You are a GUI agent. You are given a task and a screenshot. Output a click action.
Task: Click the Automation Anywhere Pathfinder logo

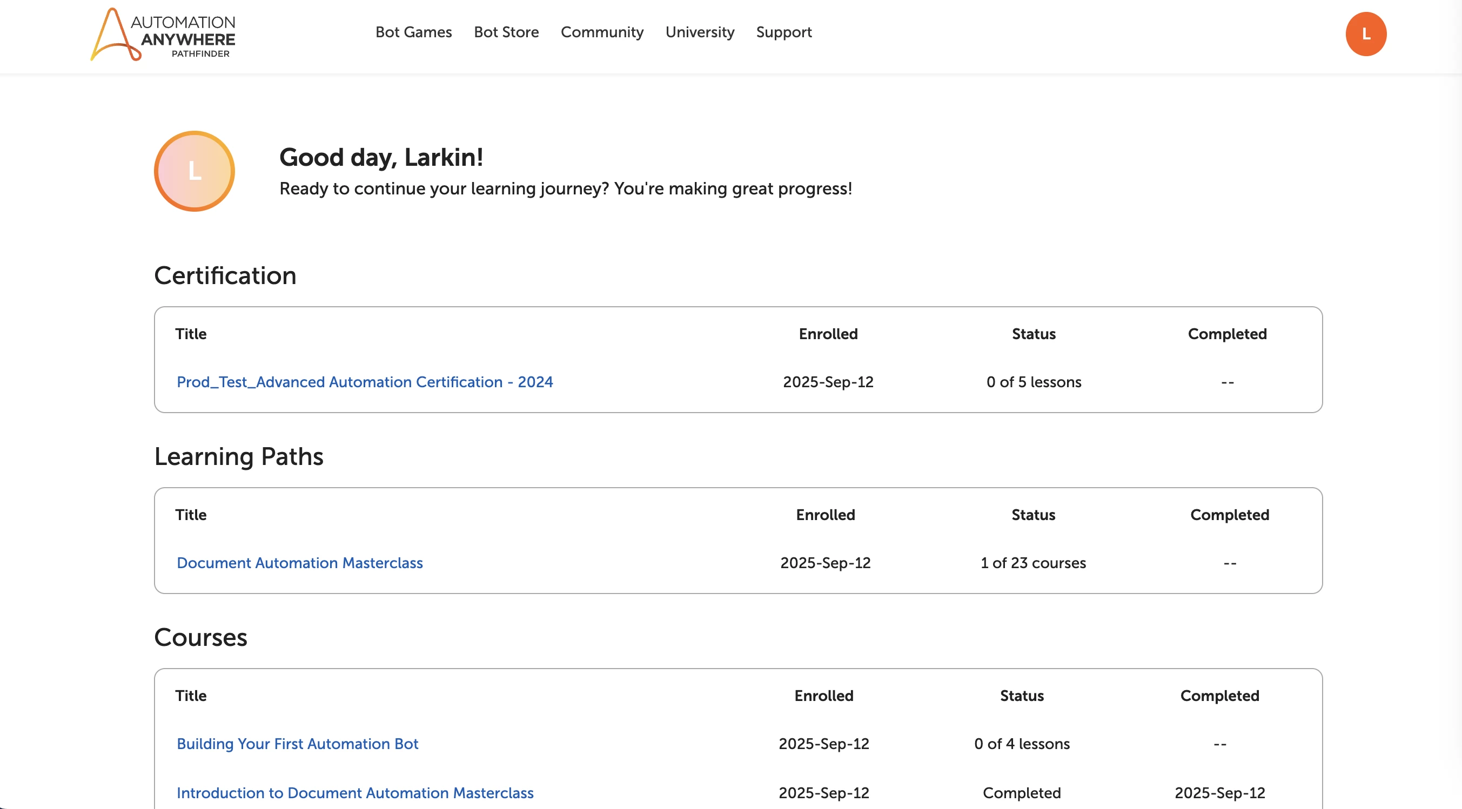[163, 34]
